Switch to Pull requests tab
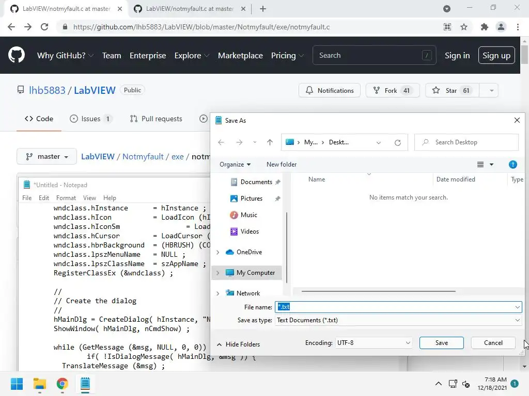The image size is (529, 396). click(x=156, y=119)
